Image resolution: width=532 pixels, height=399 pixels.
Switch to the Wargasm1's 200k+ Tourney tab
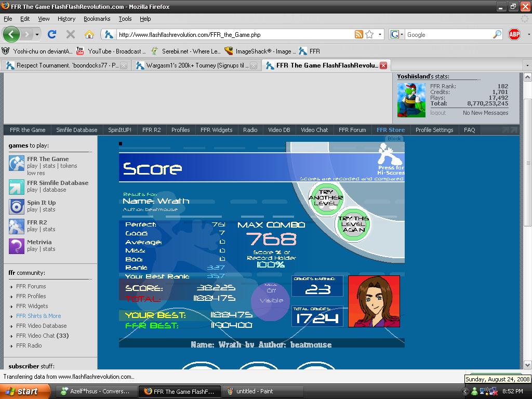coord(196,65)
